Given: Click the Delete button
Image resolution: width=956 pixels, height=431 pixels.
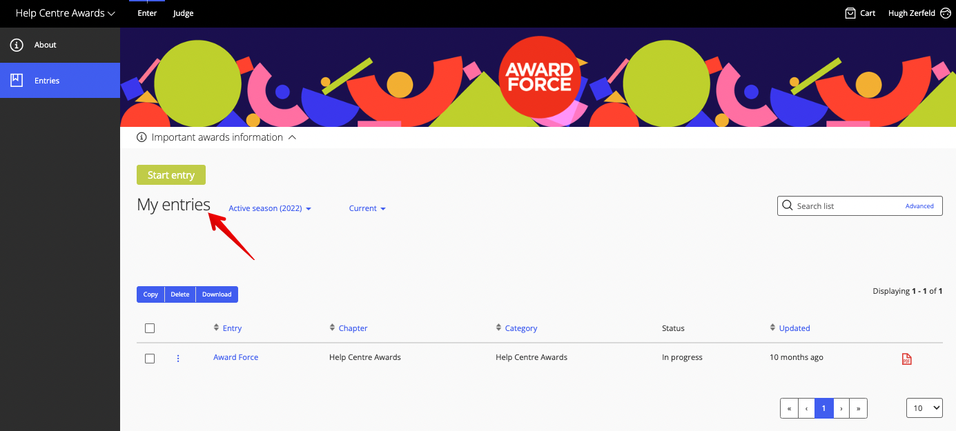Looking at the screenshot, I should [180, 294].
